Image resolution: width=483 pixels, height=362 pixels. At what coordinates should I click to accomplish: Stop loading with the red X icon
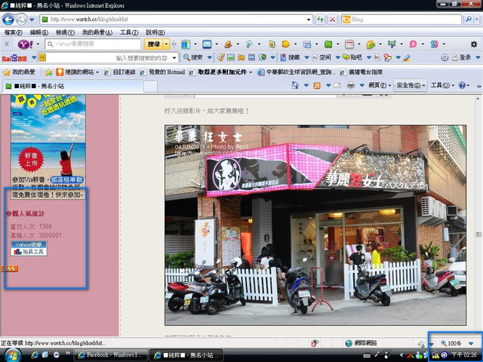click(x=332, y=20)
